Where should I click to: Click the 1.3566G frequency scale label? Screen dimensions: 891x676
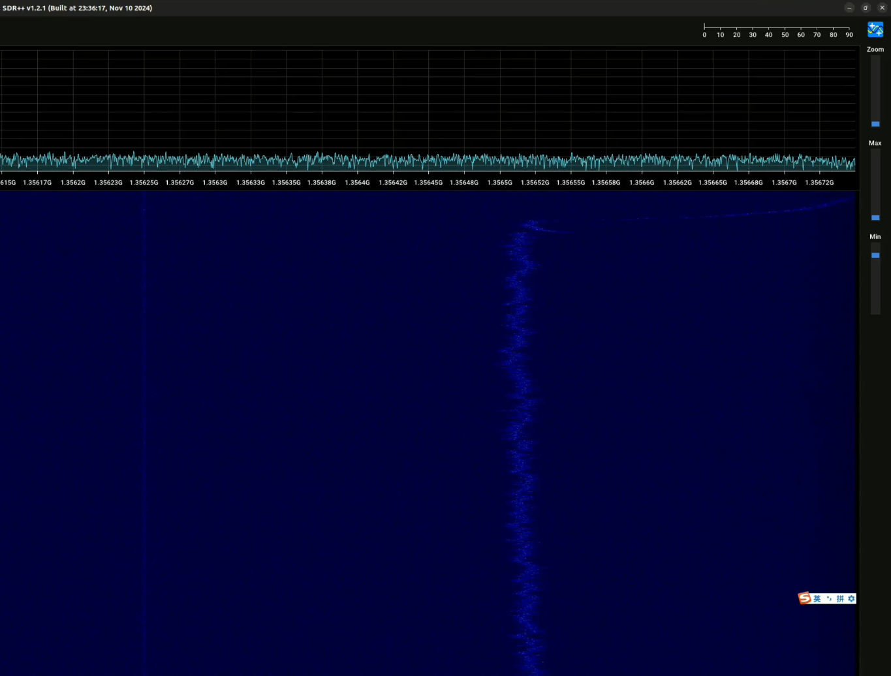pyautogui.click(x=642, y=183)
